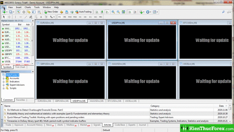The width and height of the screenshot is (234, 132).
Task: Switch to Tick Chart tab
Action: tap(20, 67)
